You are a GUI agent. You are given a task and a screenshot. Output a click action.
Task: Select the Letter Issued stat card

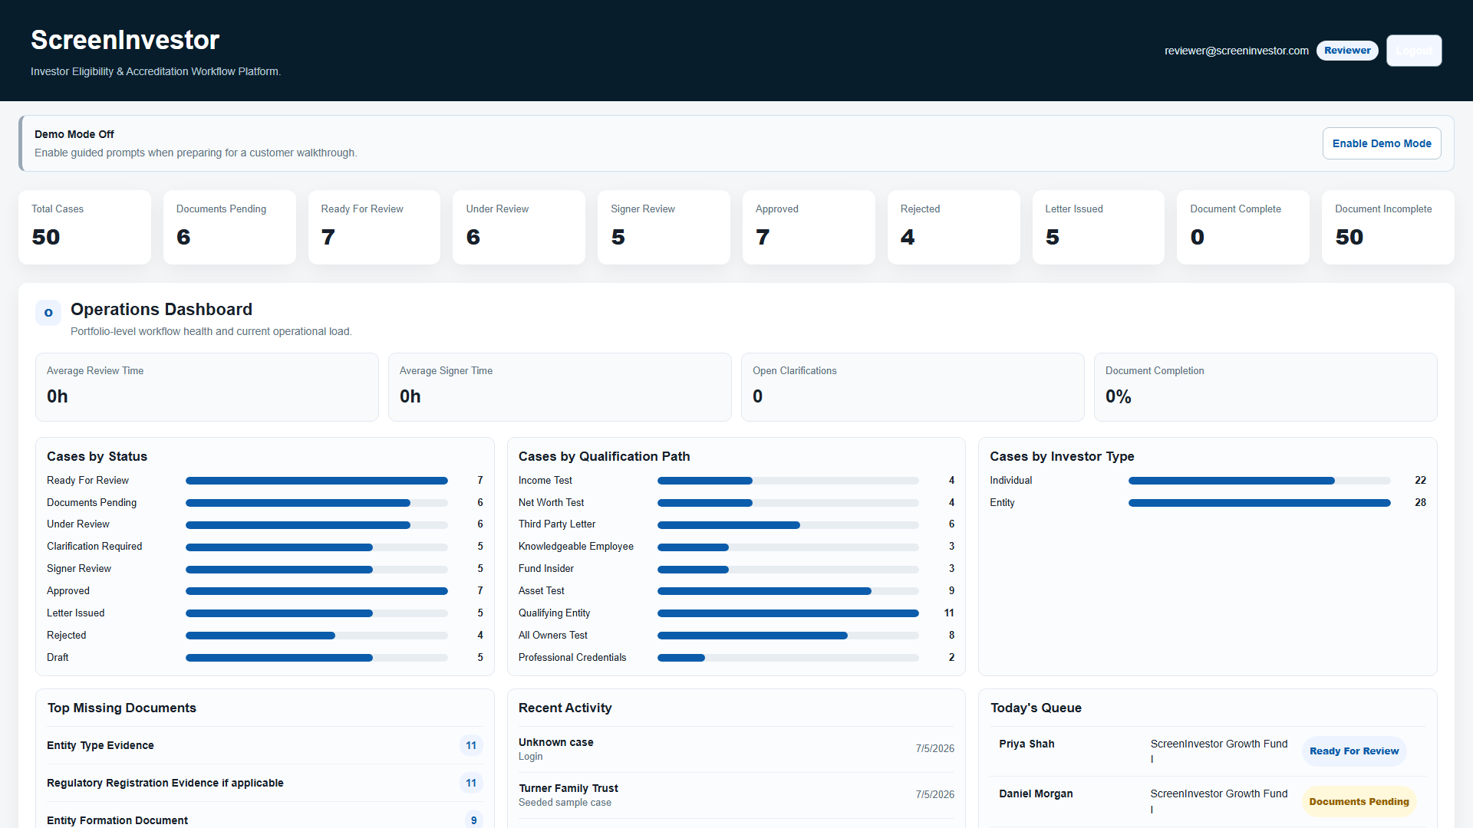point(1099,227)
